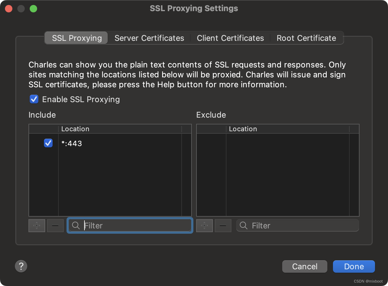Uncheck the *:443 location checkbox
The height and width of the screenshot is (286, 388).
click(48, 143)
